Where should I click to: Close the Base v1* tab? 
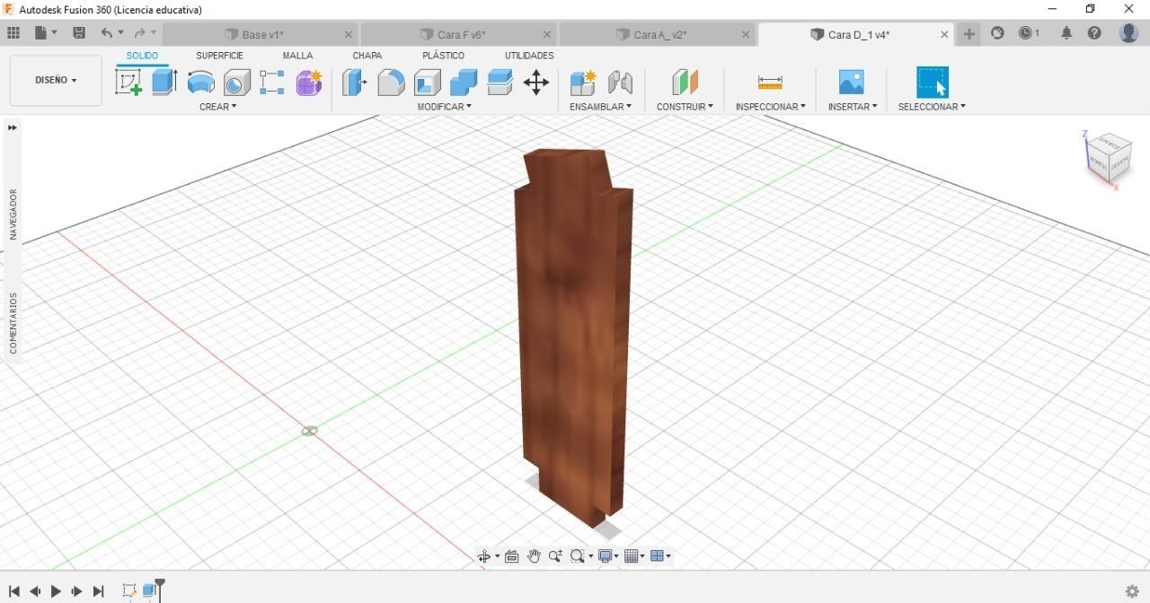click(x=349, y=35)
